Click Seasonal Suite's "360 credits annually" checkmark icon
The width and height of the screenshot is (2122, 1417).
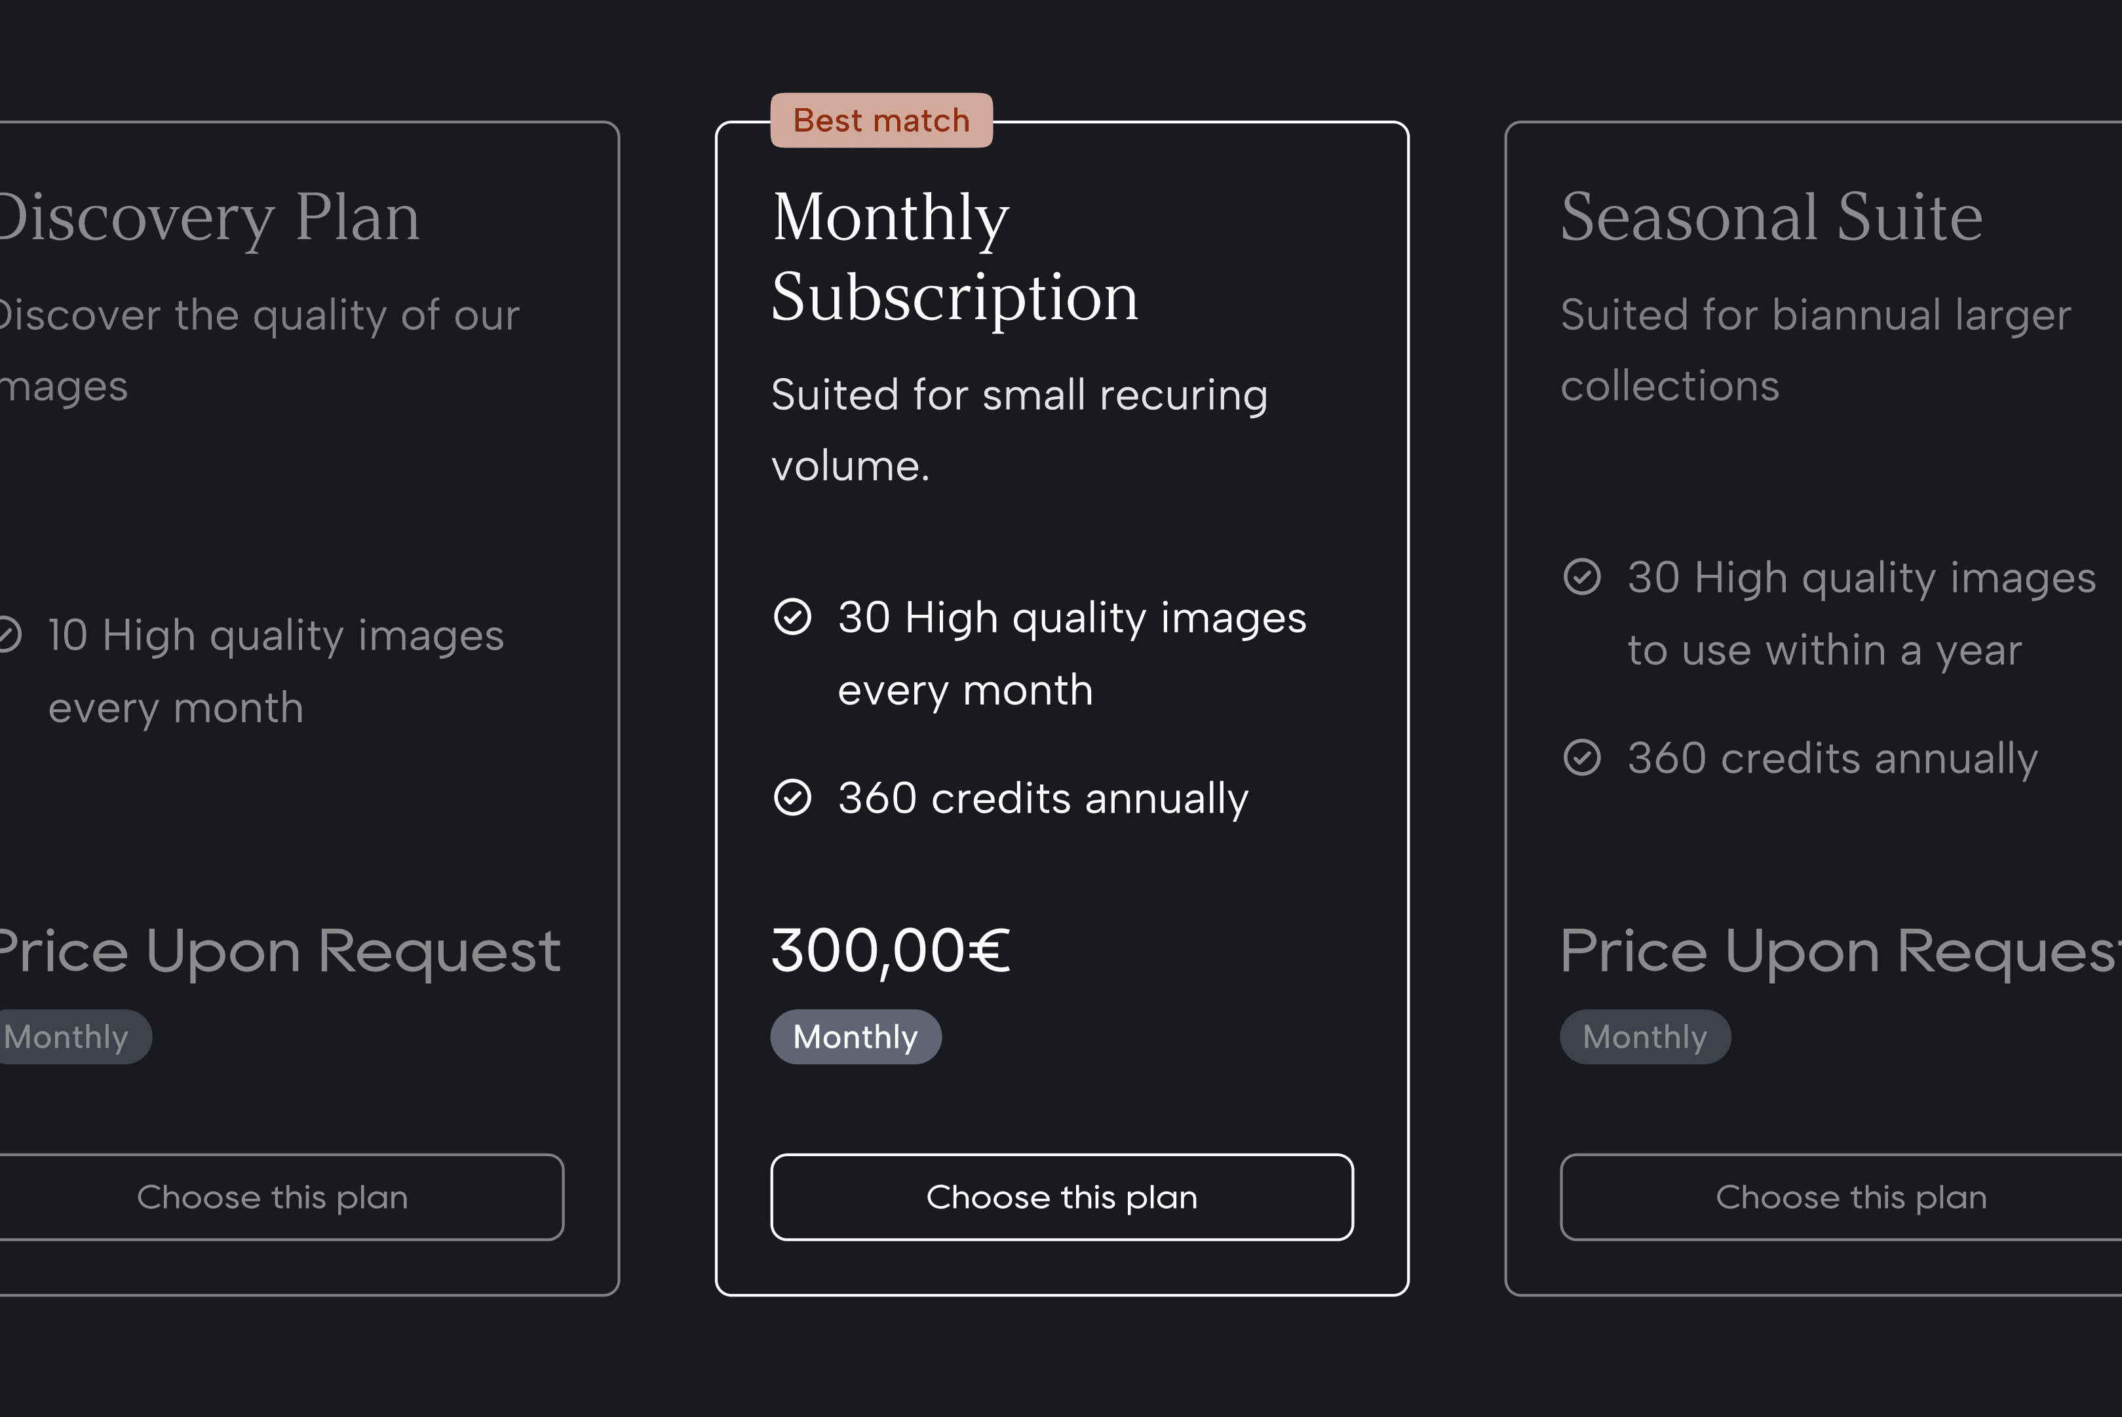coord(1582,757)
